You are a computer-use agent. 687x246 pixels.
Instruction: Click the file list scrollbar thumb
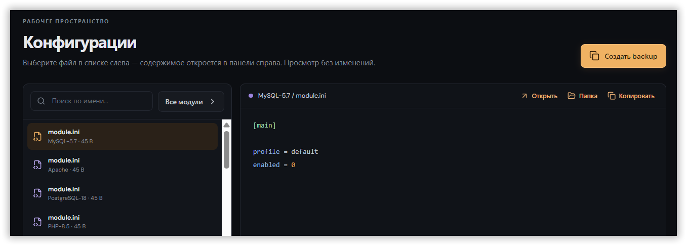tap(227, 150)
